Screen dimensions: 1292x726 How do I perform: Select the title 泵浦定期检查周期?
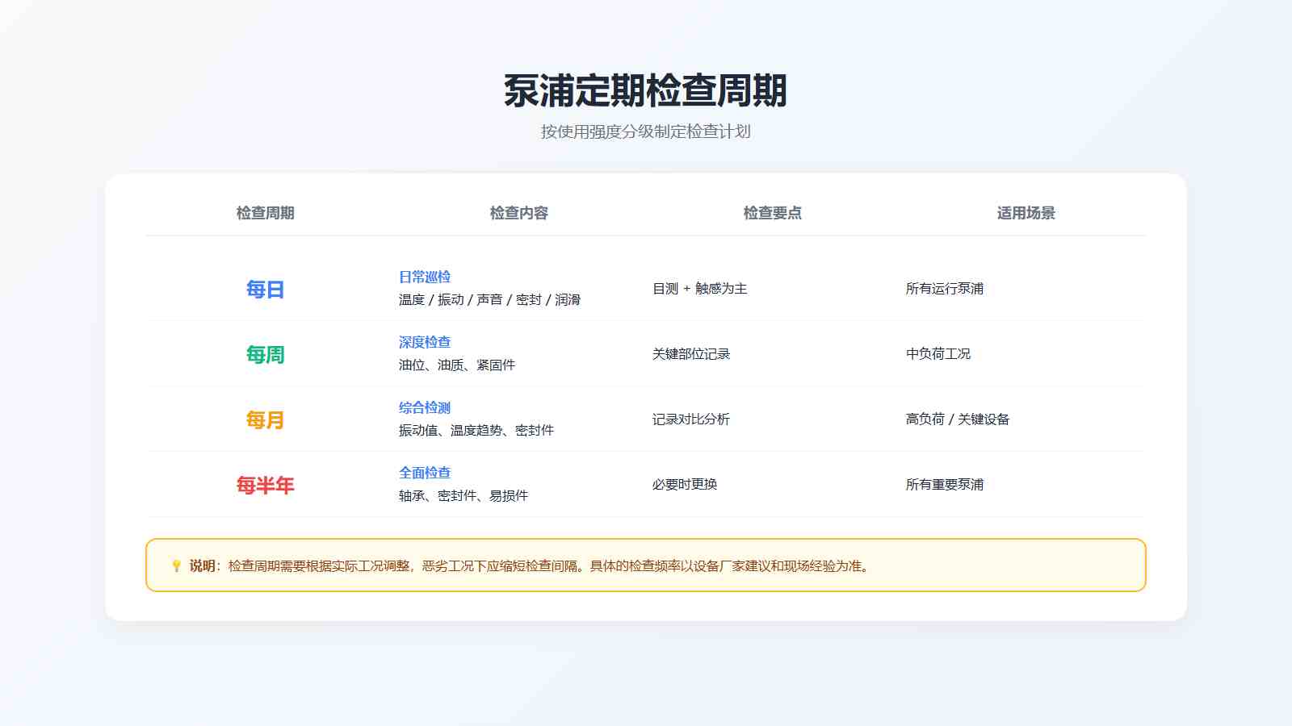pos(646,90)
